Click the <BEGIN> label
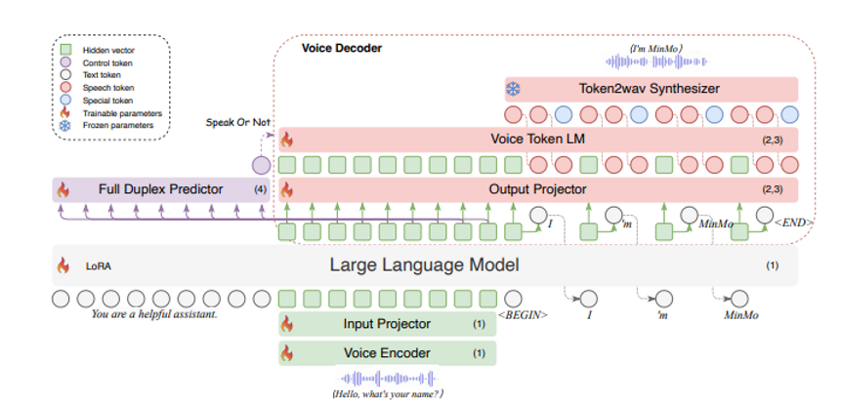Image resolution: width=841 pixels, height=405 pixels. (524, 315)
